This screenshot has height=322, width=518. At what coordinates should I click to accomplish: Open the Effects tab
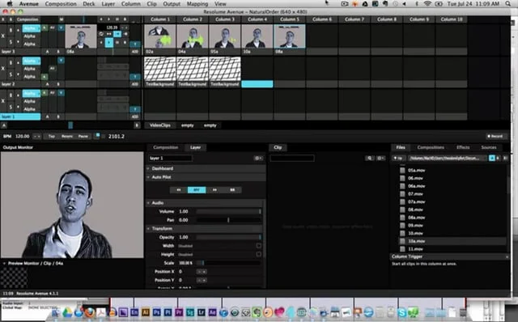(463, 147)
